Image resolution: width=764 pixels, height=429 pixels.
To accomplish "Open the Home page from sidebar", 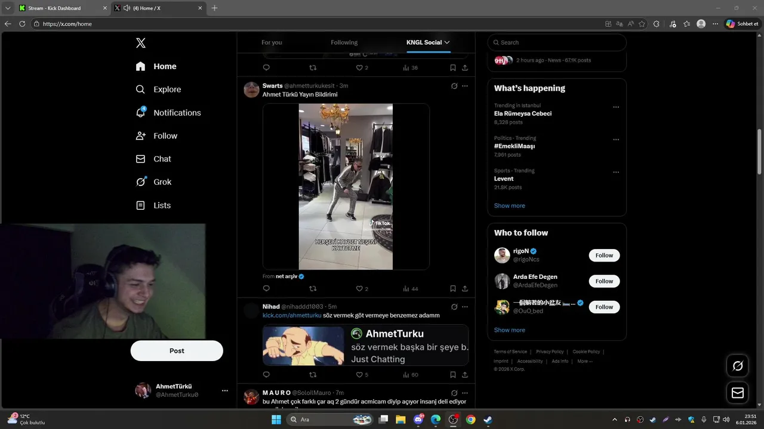I will pyautogui.click(x=156, y=66).
